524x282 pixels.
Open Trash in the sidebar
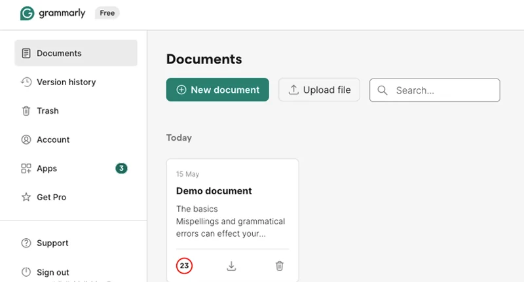point(76,111)
